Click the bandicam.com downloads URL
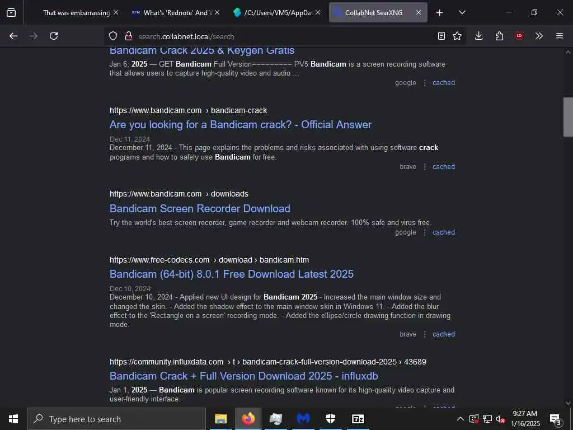573x430 pixels. click(179, 194)
